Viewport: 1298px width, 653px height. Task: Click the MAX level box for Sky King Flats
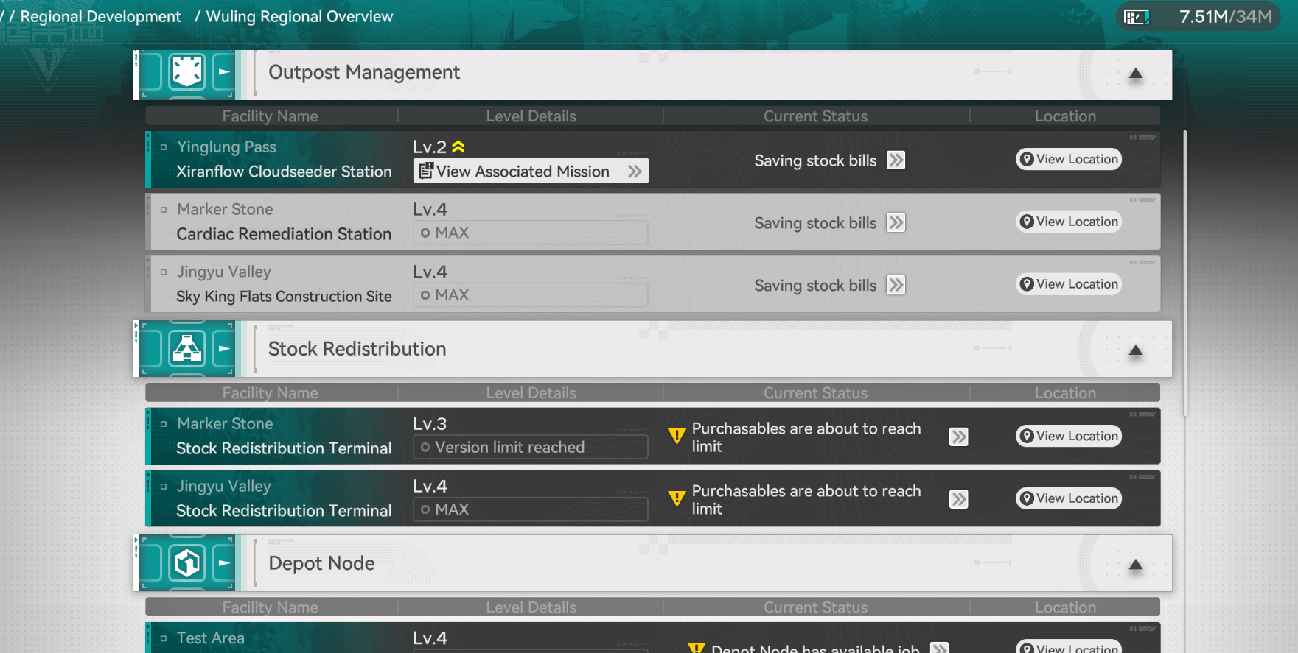(x=531, y=295)
